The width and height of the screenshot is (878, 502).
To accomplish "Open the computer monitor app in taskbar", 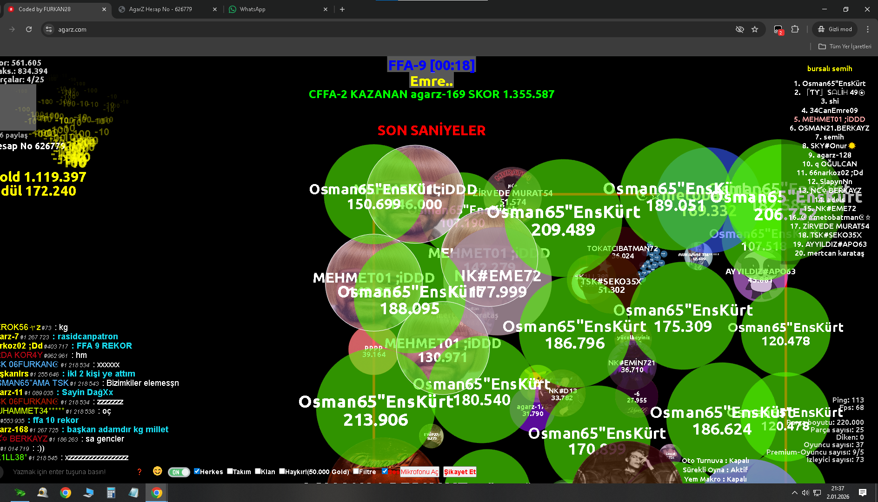I will point(88,493).
